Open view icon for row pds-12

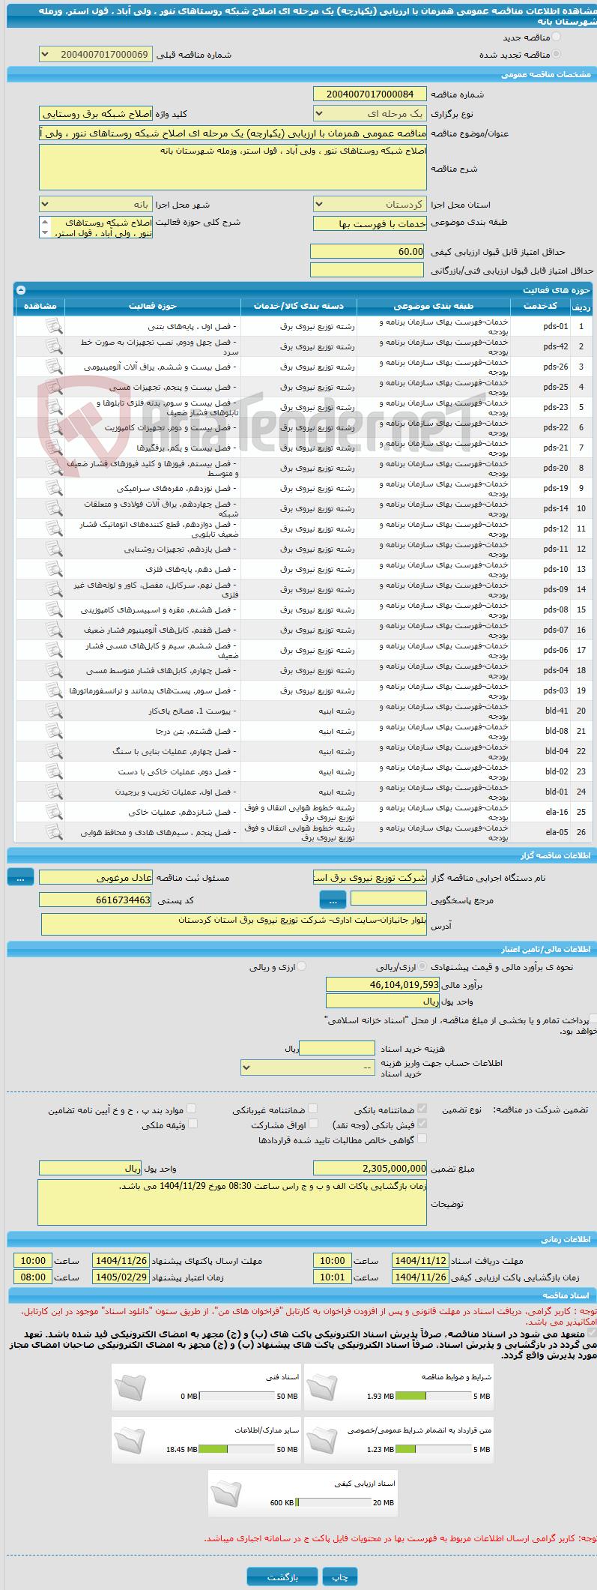click(x=54, y=529)
